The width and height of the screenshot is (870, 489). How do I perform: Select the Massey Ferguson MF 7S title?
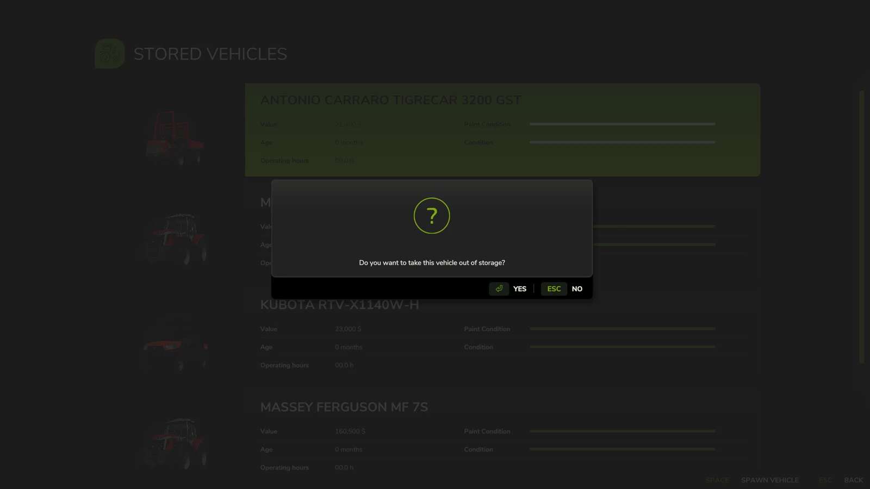tap(344, 407)
